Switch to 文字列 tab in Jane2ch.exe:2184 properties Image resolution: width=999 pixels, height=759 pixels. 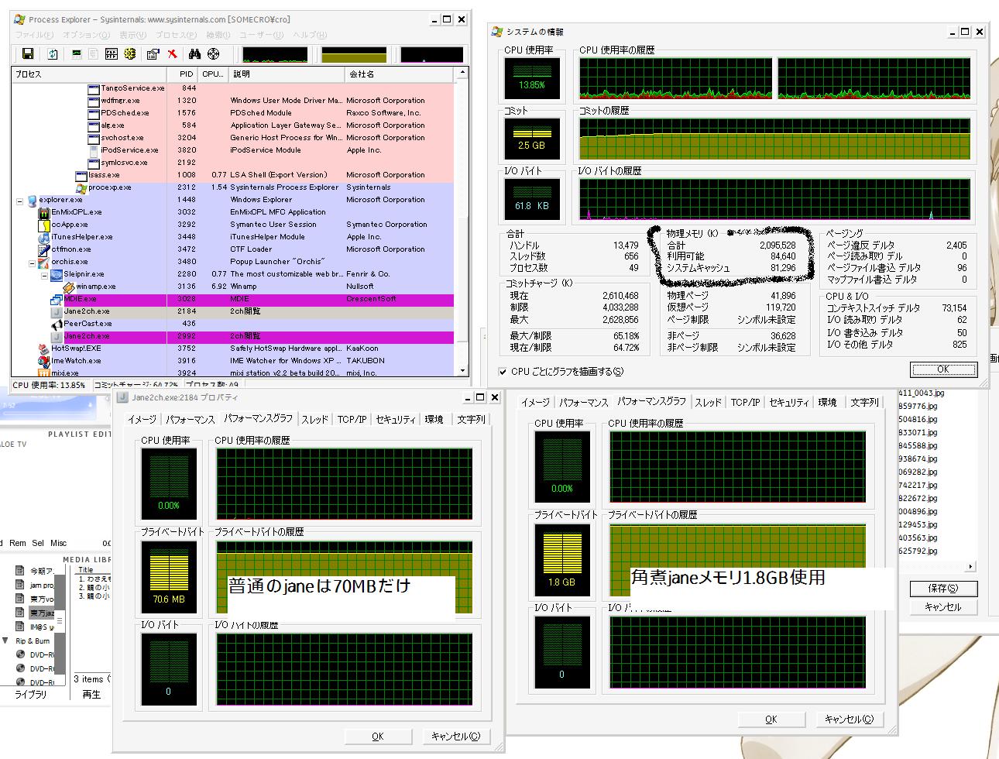point(471,419)
